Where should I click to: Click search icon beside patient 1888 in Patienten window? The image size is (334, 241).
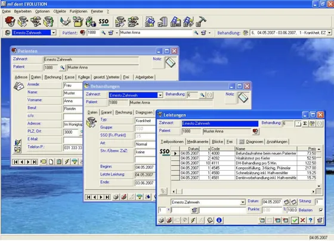click(62, 68)
